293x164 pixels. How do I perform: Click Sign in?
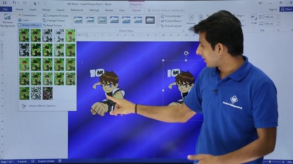tap(273, 9)
